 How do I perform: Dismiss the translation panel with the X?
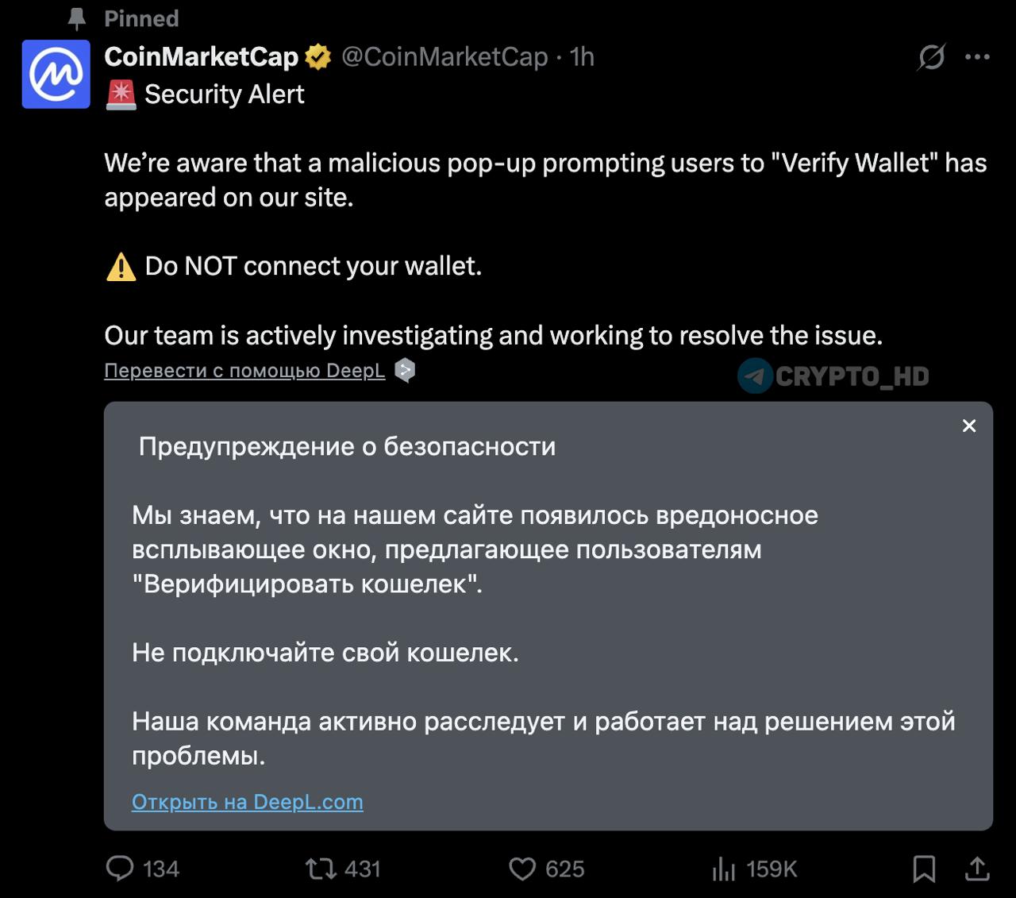click(x=968, y=426)
